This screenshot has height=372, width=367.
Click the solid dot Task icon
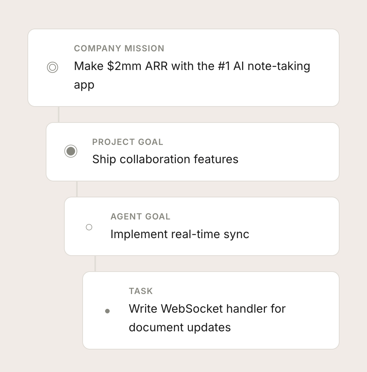coord(107,311)
